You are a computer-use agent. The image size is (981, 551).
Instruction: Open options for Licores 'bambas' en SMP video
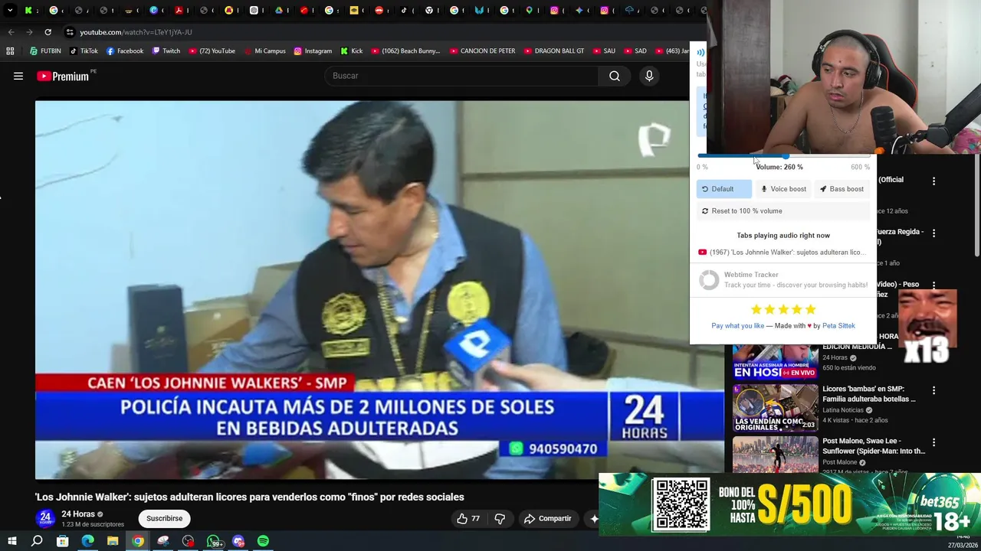(x=933, y=390)
